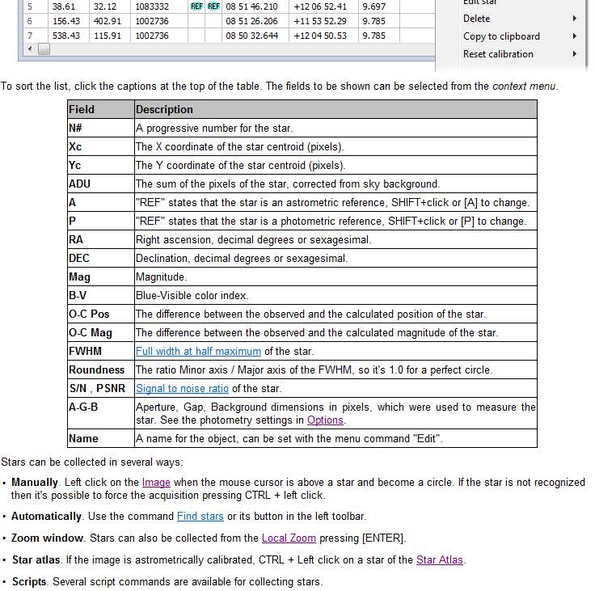Click the 'Name' field name cell
This screenshot has height=591, width=595.
tap(101, 438)
